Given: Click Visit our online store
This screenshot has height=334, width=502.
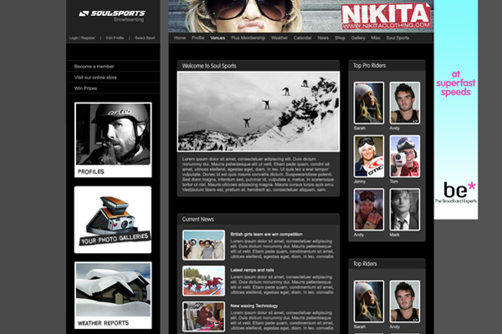Looking at the screenshot, I should pyautogui.click(x=95, y=78).
